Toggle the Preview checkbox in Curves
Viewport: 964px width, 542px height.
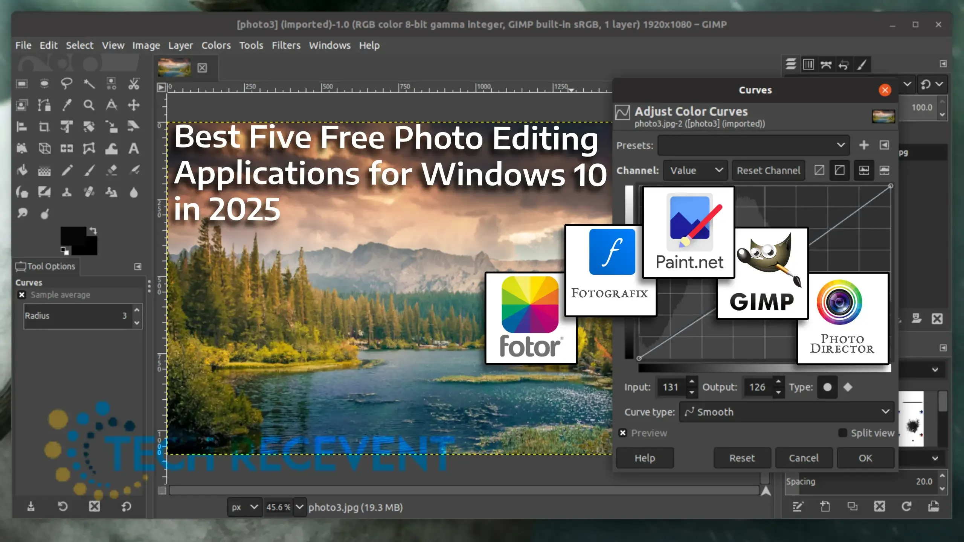pos(623,433)
